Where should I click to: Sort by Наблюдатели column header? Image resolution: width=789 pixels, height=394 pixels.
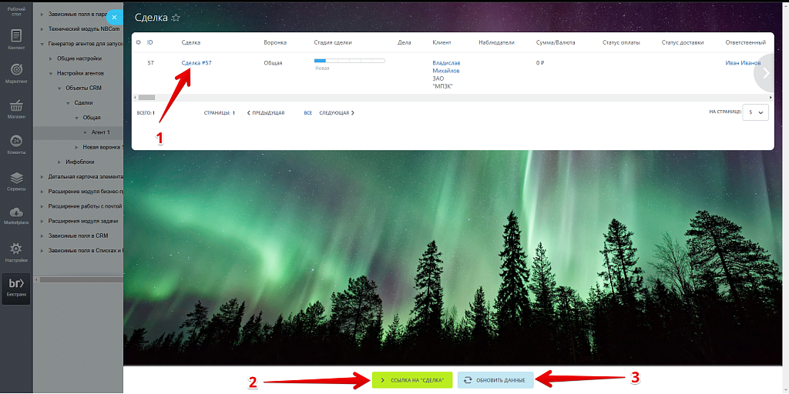[497, 43]
